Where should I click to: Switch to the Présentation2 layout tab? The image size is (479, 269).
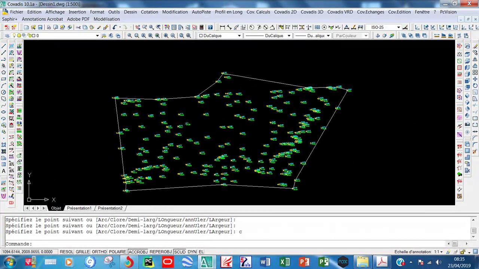[110, 208]
